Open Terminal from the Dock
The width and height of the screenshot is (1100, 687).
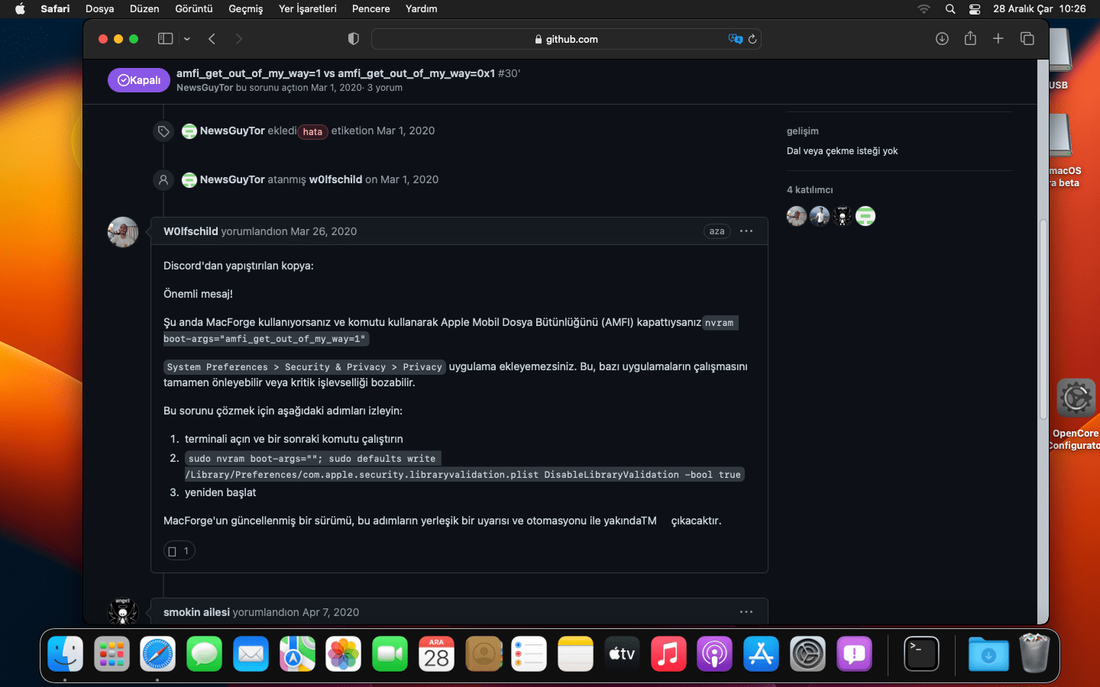(920, 654)
